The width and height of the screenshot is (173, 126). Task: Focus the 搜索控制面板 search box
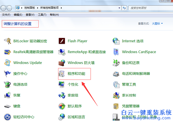point(151,8)
